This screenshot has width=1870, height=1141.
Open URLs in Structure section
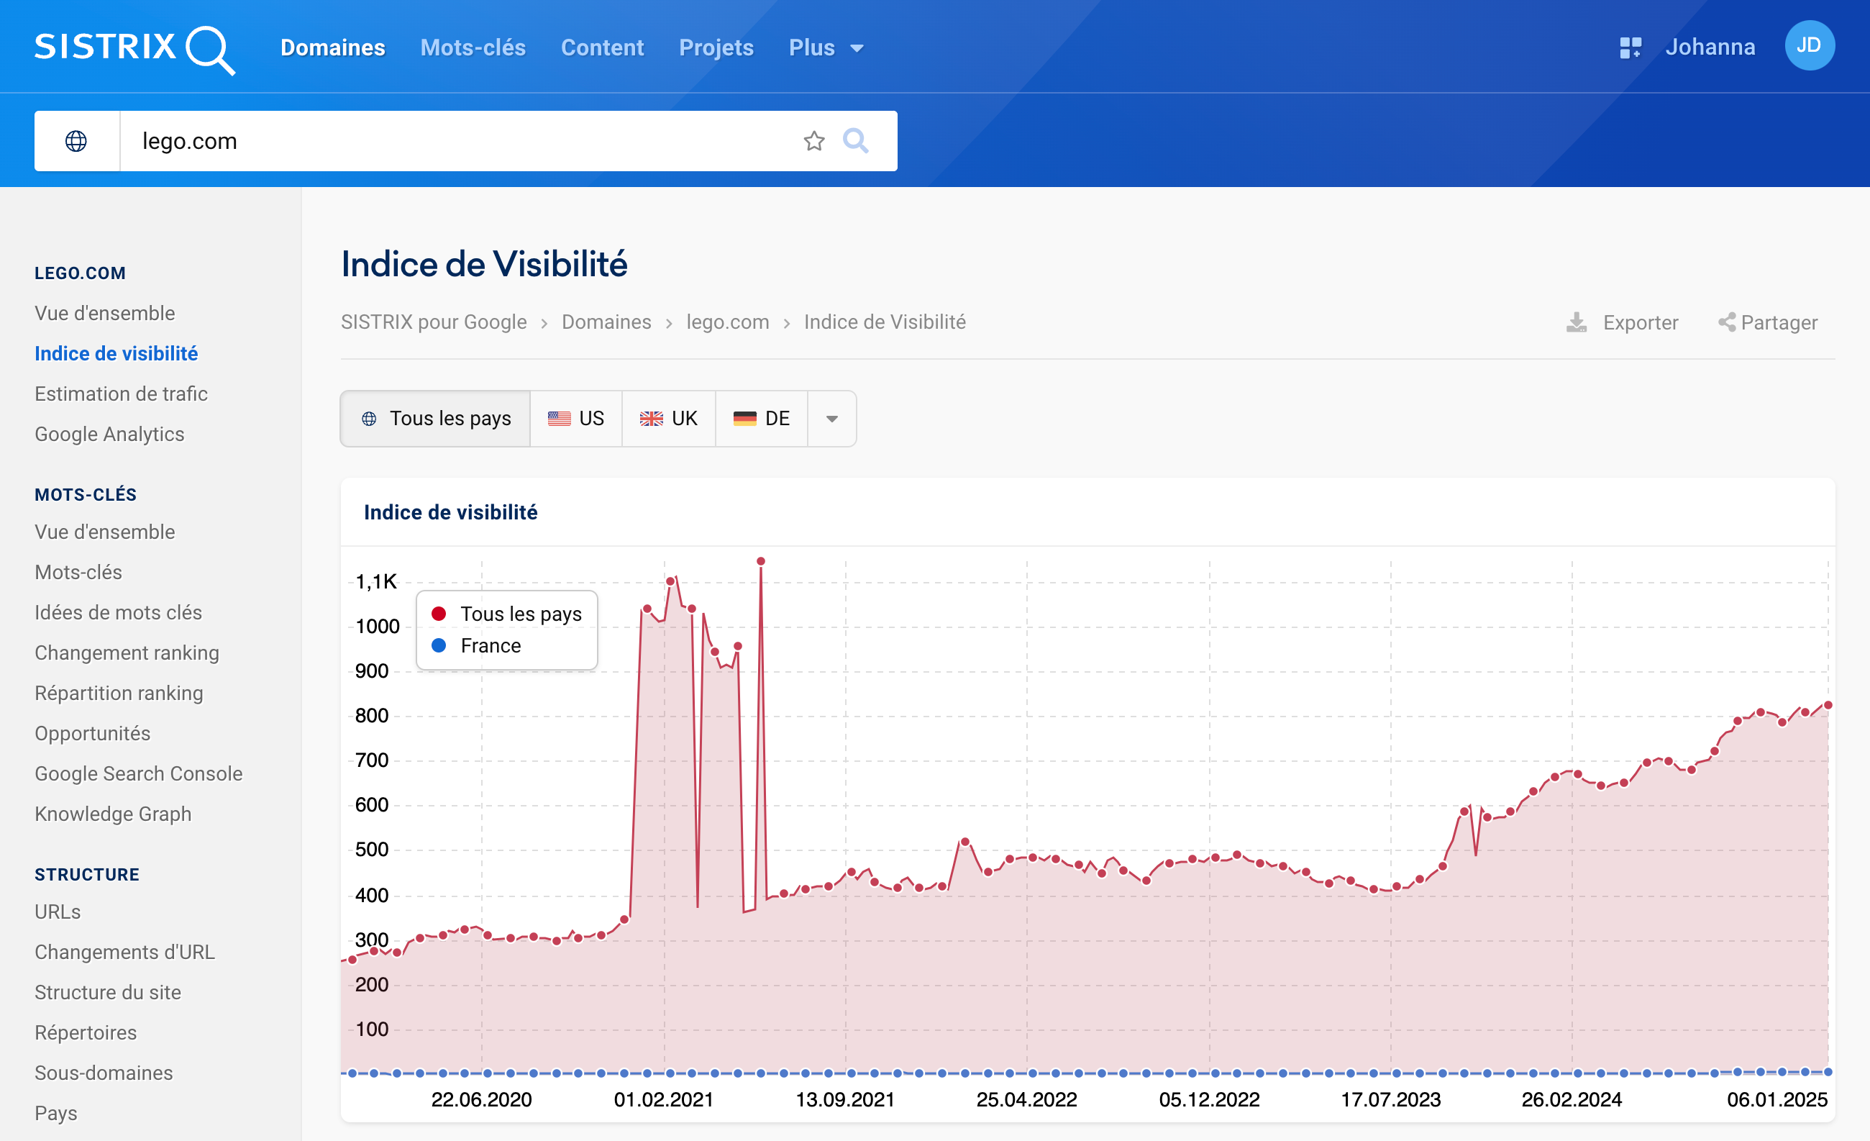click(58, 912)
